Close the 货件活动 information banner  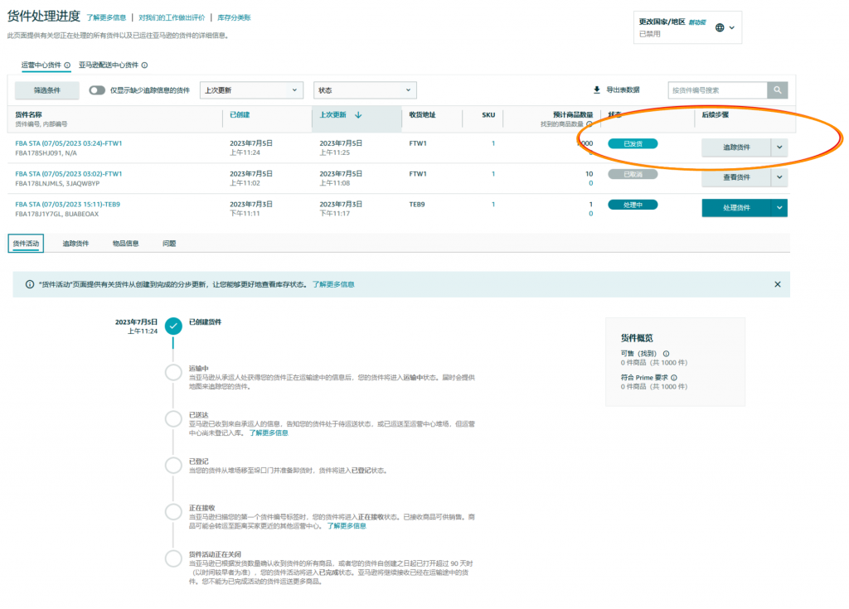tap(778, 284)
